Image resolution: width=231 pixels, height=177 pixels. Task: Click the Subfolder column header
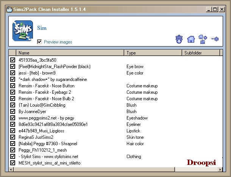201,53
